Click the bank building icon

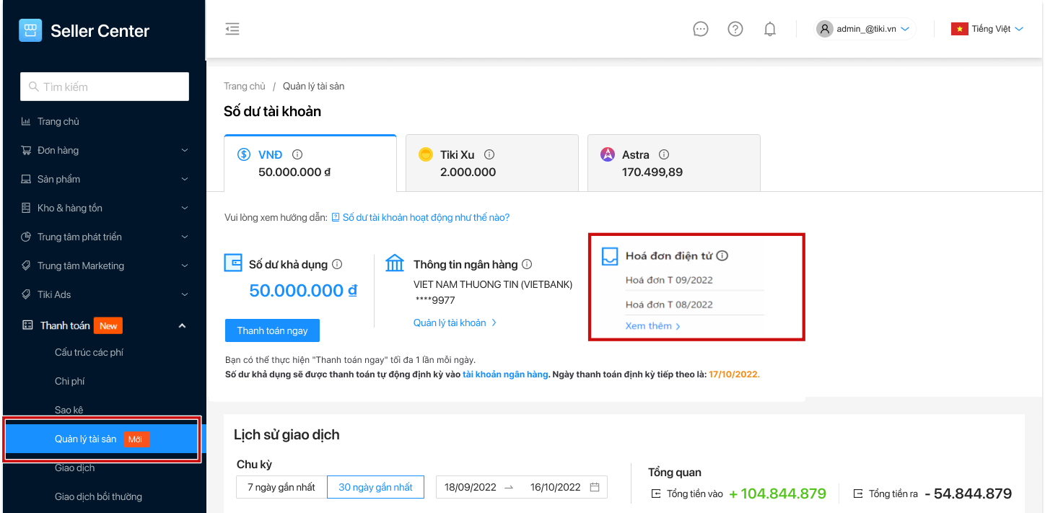(x=395, y=263)
